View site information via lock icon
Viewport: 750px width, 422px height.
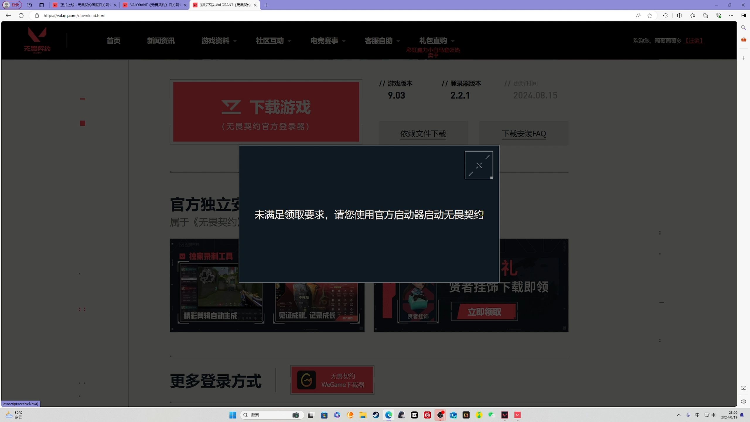pos(37,16)
